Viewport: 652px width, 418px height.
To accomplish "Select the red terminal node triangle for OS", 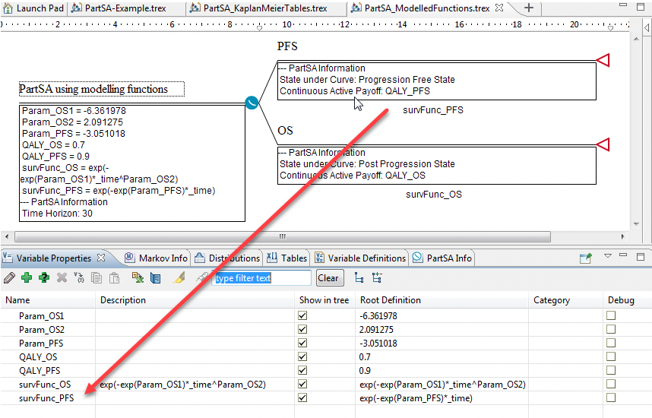I will pos(603,144).
